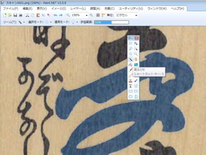Image resolution: width=206 pixels, height=155 pixels.
Task: Select the Text tool in toolbox
Action: click(x=130, y=86)
